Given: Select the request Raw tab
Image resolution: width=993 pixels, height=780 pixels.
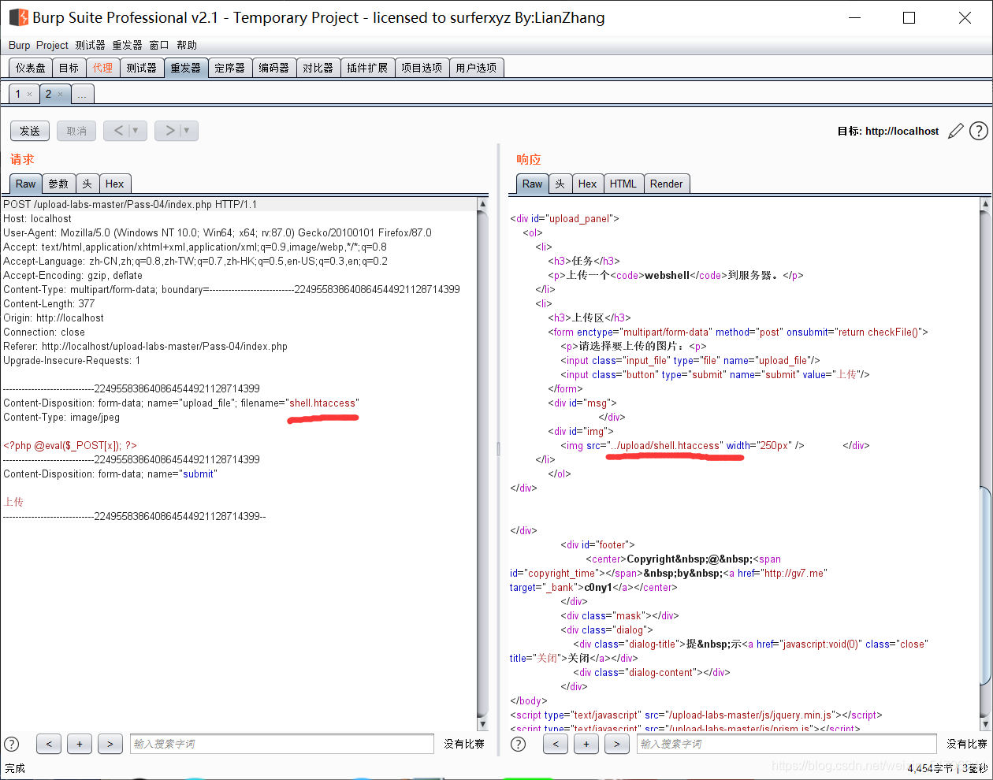Looking at the screenshot, I should [26, 184].
